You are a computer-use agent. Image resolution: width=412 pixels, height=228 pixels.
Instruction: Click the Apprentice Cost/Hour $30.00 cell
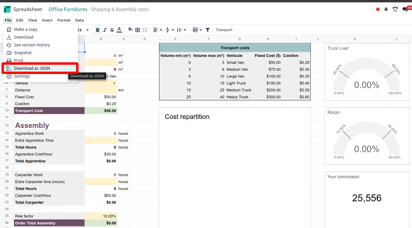pos(101,154)
